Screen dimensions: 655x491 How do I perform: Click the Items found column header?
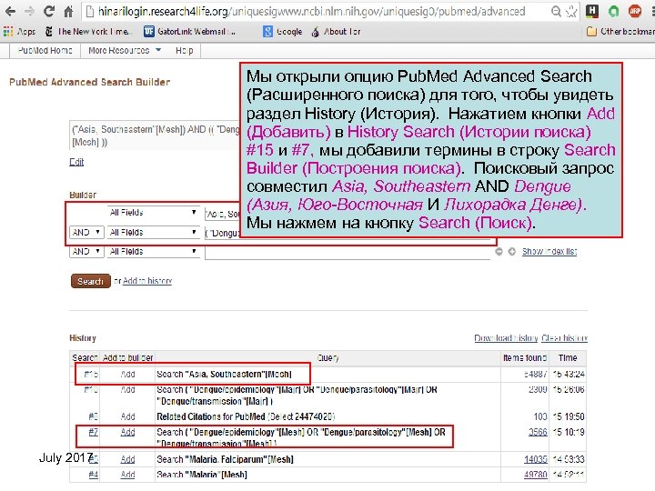(x=525, y=358)
